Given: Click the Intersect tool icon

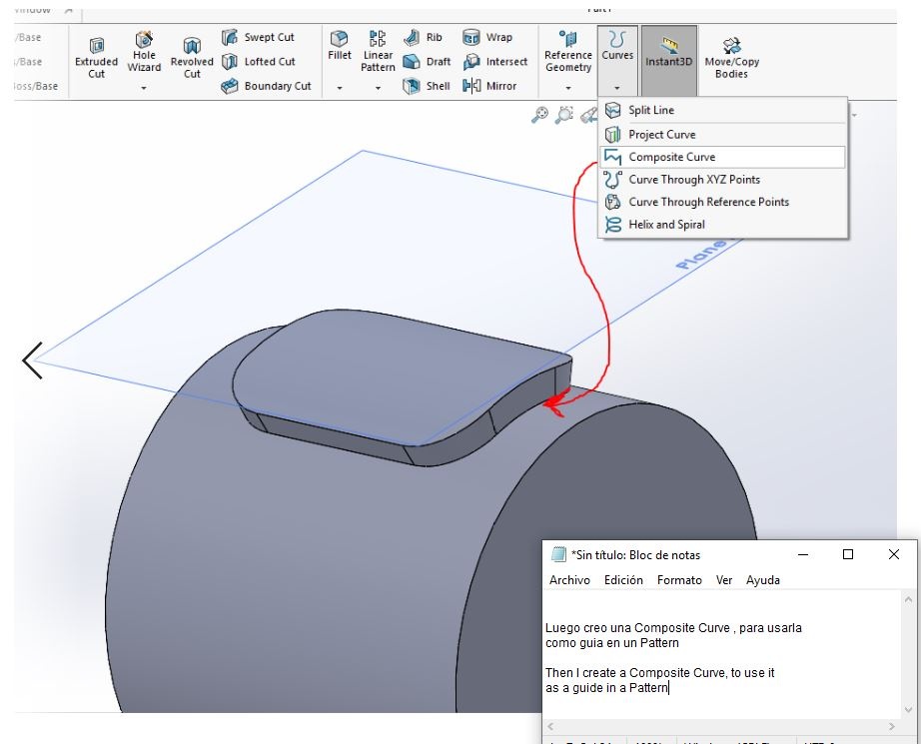Looking at the screenshot, I should 471,62.
